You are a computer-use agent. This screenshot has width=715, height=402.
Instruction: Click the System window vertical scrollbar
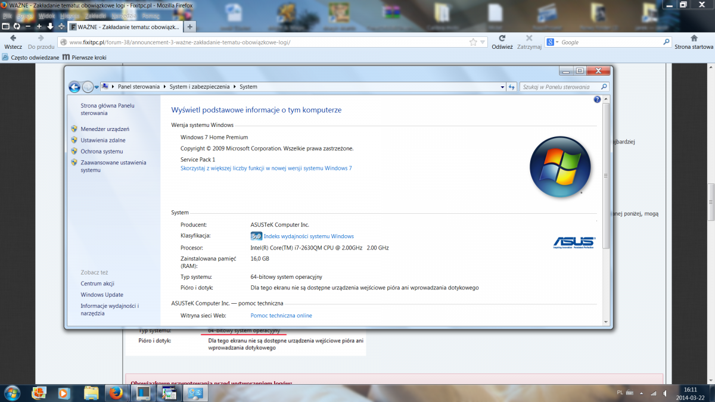[607, 174]
